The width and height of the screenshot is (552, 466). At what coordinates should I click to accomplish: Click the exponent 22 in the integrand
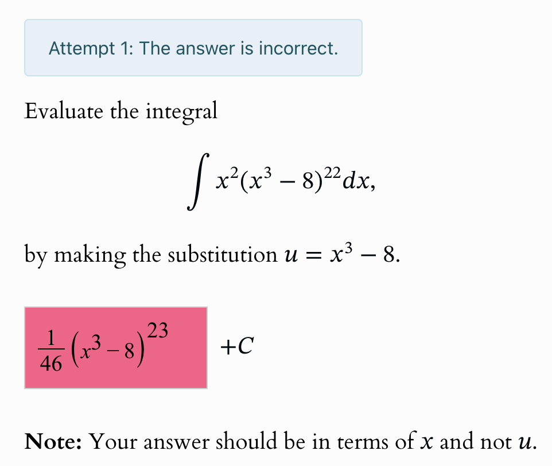tap(332, 173)
